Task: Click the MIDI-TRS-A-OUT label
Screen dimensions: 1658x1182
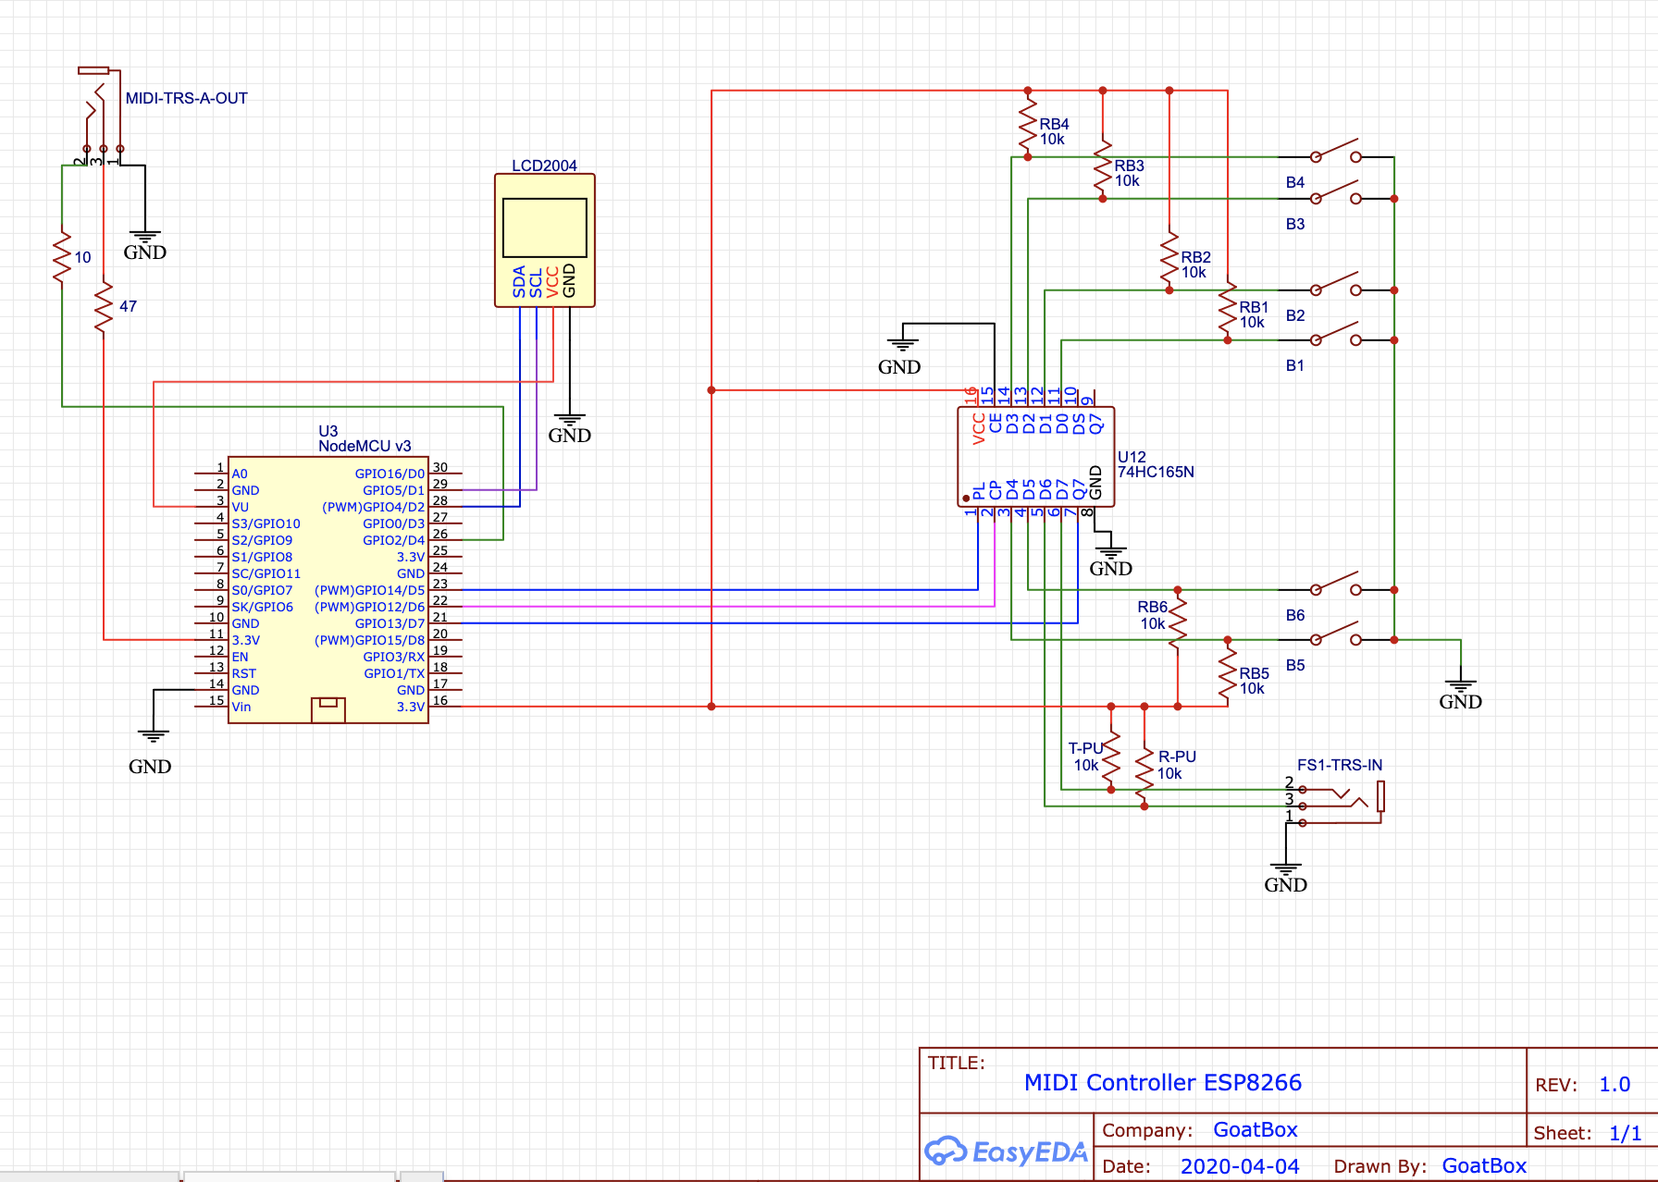Action: pos(187,98)
